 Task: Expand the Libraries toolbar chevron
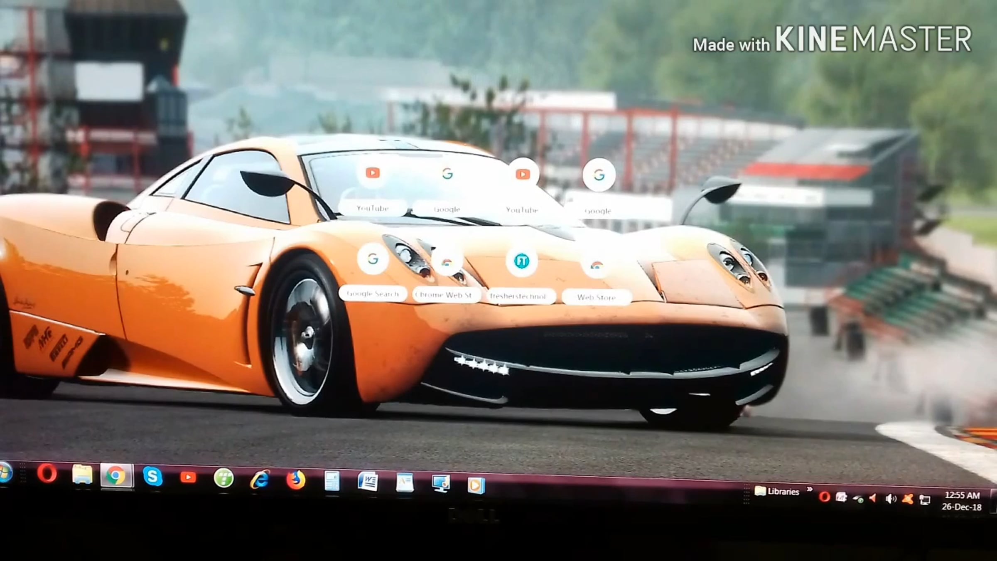tap(810, 490)
